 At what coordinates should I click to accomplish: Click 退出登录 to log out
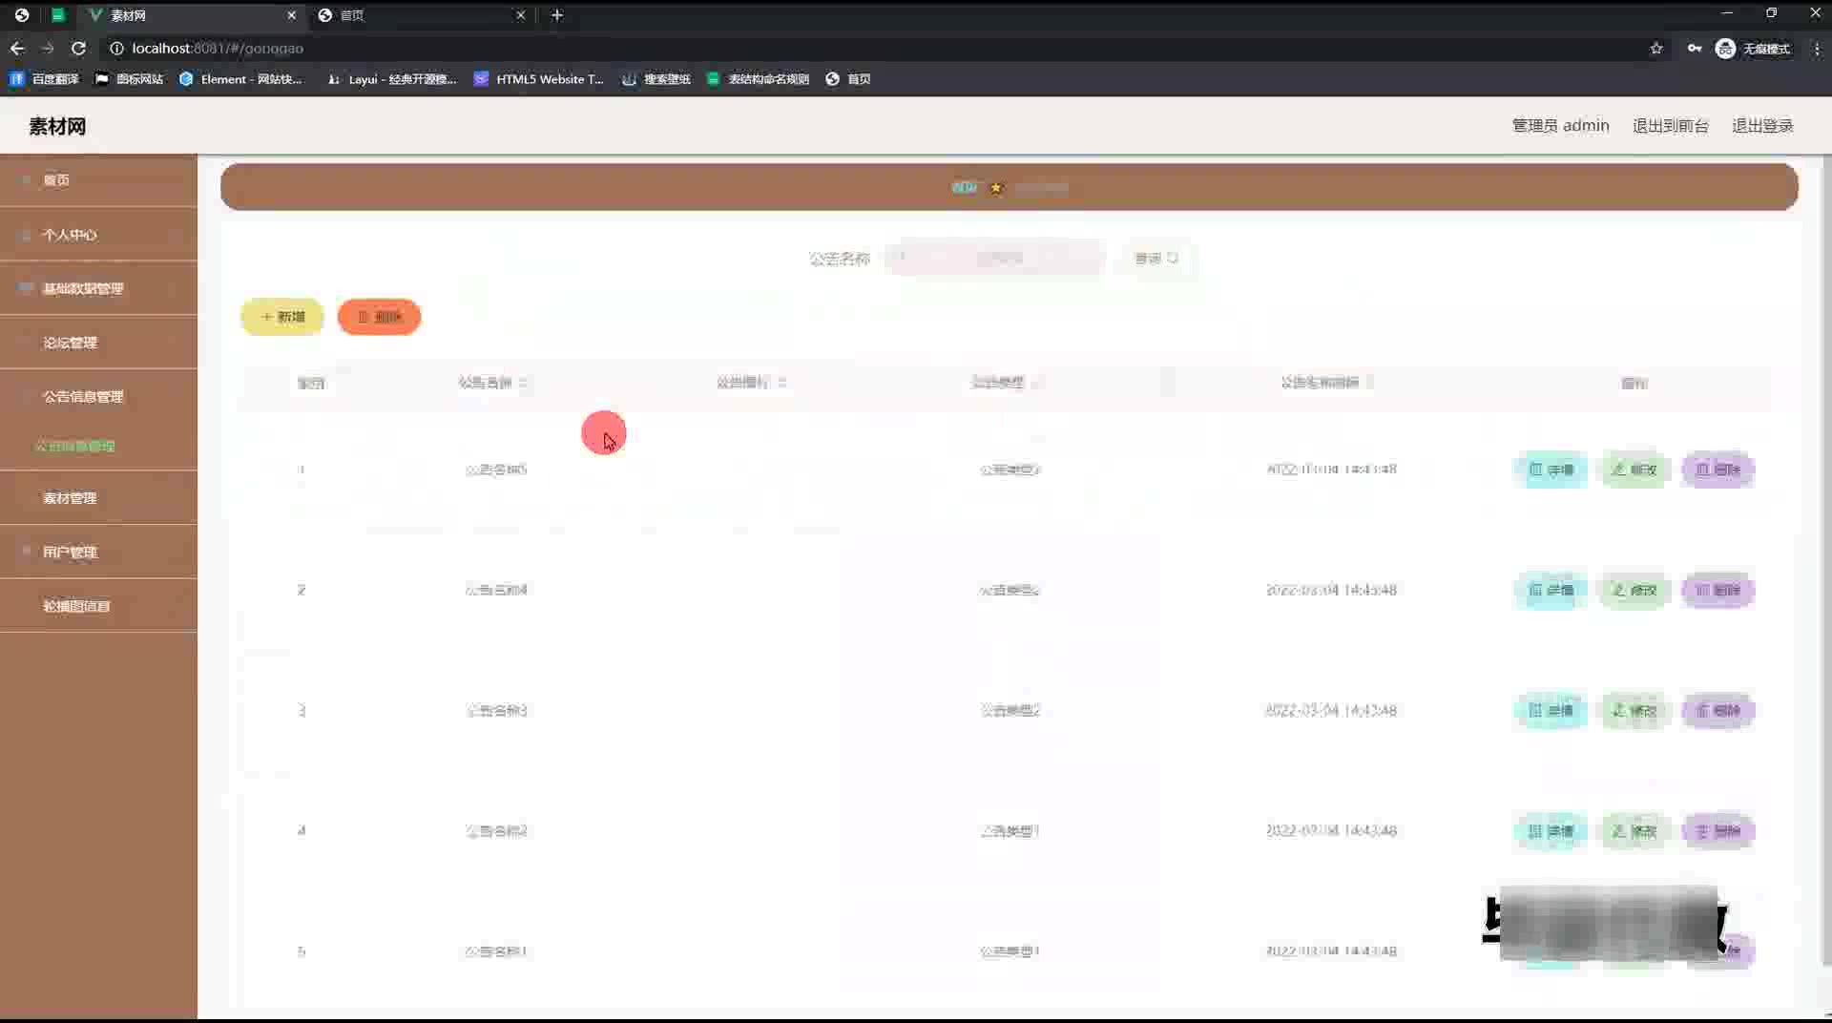[x=1761, y=126]
